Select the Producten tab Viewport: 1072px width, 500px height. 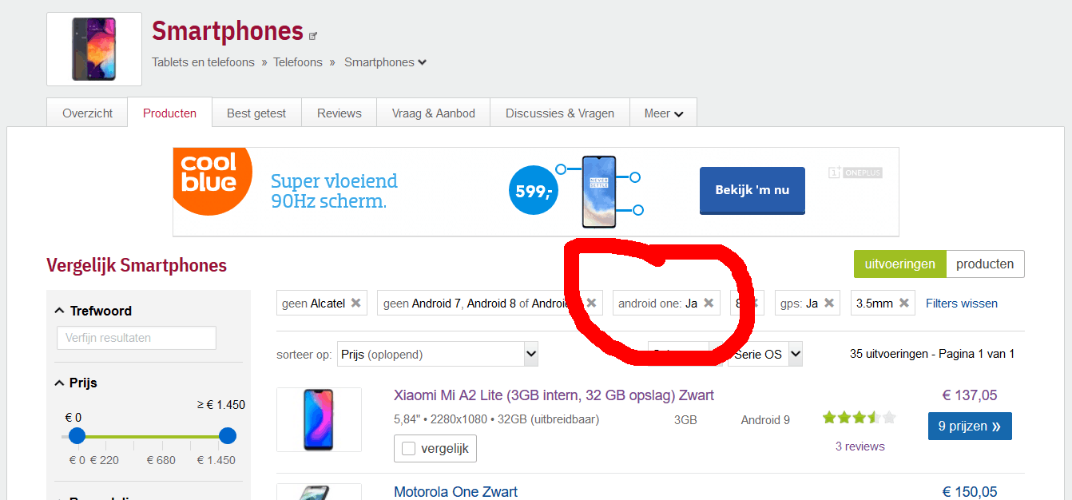(x=169, y=113)
